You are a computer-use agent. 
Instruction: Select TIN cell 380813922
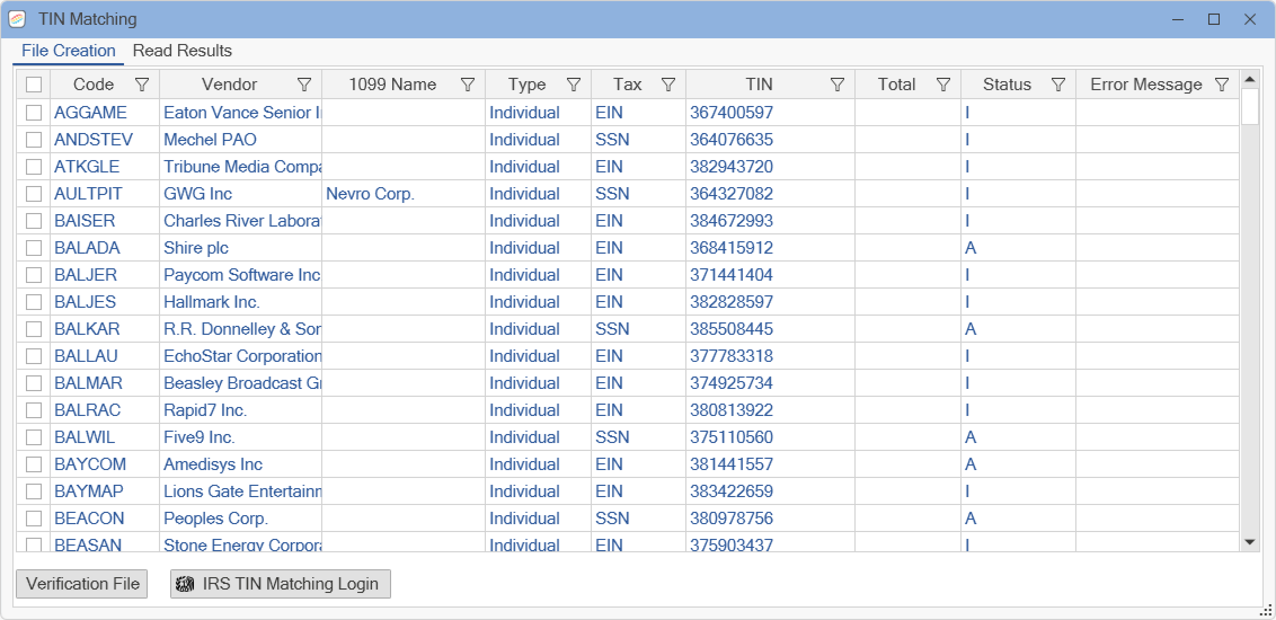(770, 410)
